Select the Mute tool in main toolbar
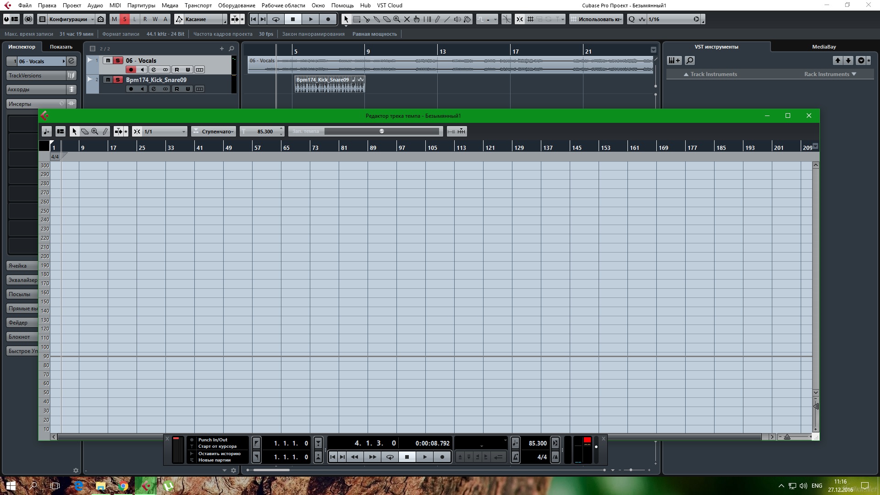The width and height of the screenshot is (880, 495). (407, 19)
